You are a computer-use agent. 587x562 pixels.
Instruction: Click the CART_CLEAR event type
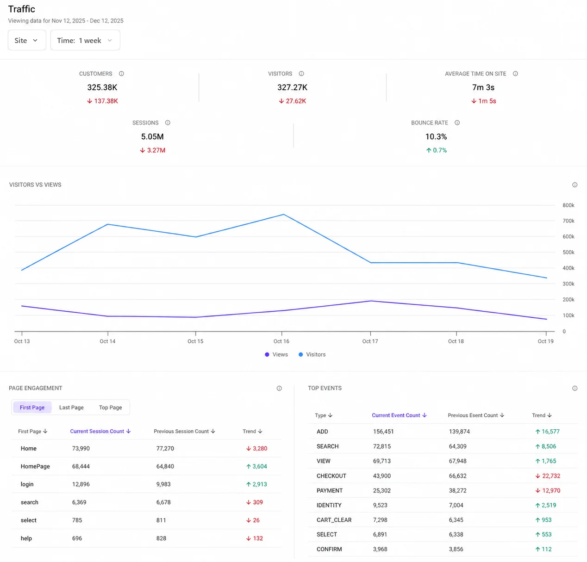click(x=334, y=520)
